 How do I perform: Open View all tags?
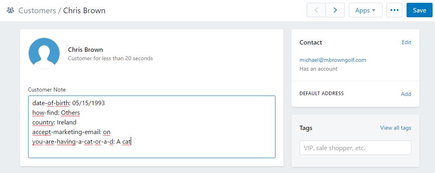point(396,128)
